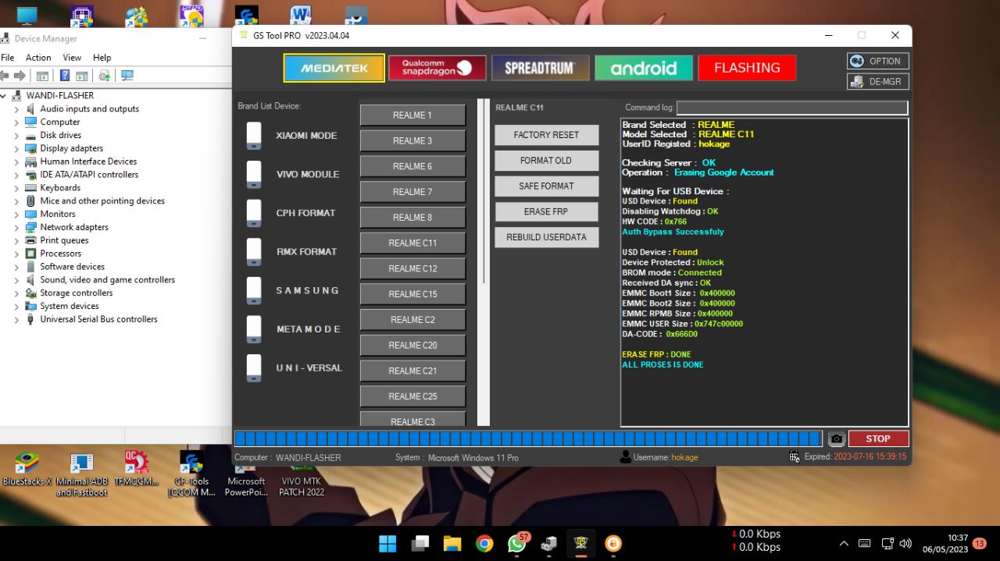Open DE-MGR device manager button
The height and width of the screenshot is (561, 1000).
[877, 81]
